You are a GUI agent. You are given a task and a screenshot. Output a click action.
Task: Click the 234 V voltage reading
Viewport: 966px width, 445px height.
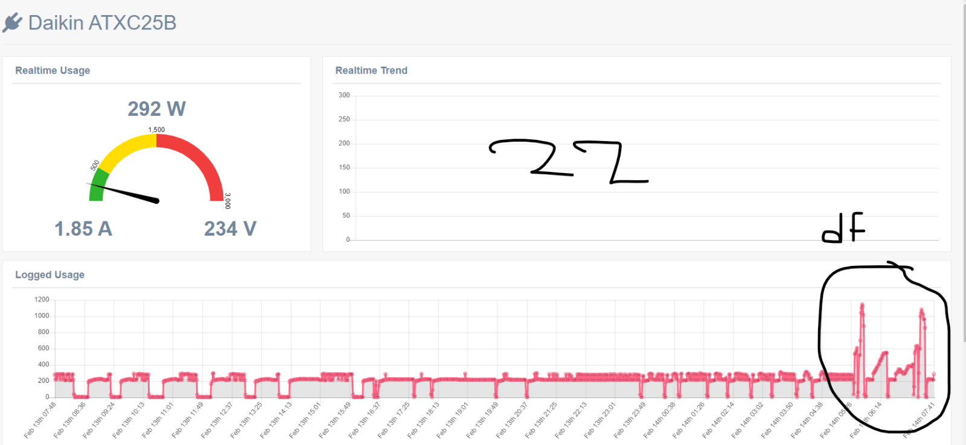pyautogui.click(x=230, y=229)
